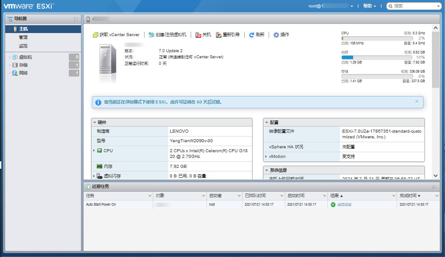Select the Auto Start Power On task row
Screen dimensions: 445x257
tap(262, 204)
